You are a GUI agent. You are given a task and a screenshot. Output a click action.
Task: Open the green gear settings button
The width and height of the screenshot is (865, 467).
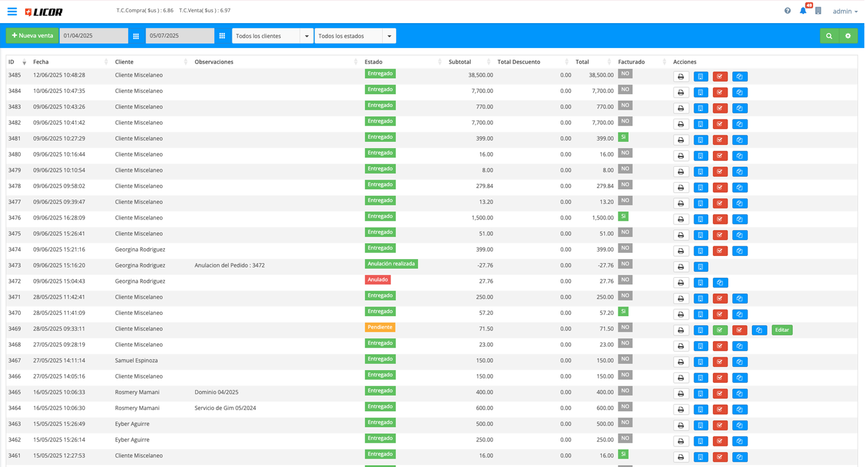tap(848, 36)
